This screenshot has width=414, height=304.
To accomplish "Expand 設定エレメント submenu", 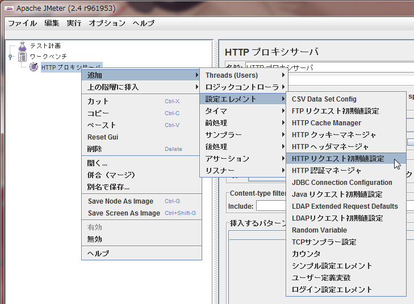I will click(x=244, y=99).
